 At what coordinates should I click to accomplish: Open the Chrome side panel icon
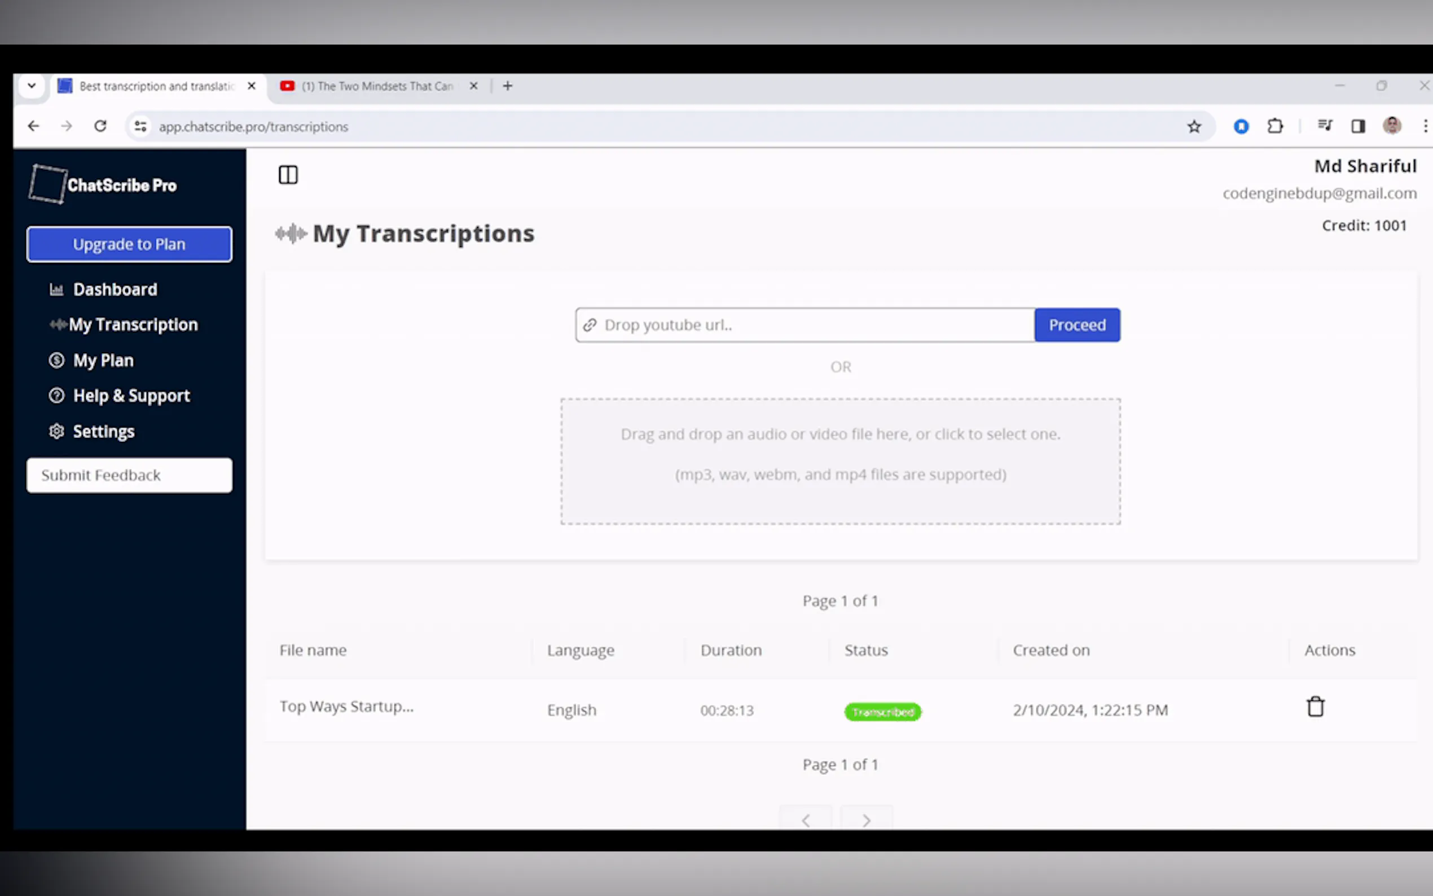(x=1358, y=126)
